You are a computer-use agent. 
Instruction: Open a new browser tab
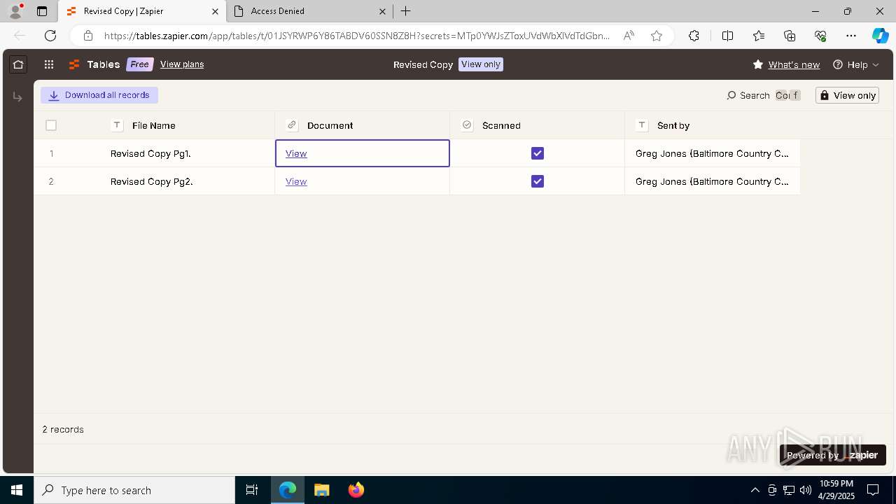pyautogui.click(x=405, y=11)
